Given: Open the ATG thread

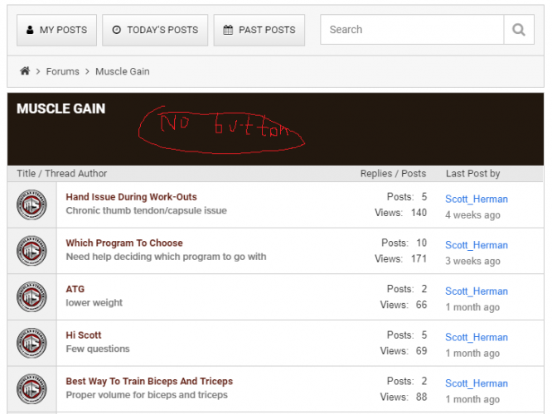Looking at the screenshot, I should click(75, 289).
